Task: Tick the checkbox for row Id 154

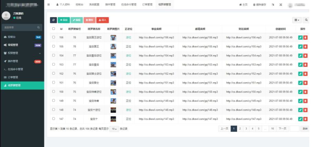Action: (x=53, y=55)
